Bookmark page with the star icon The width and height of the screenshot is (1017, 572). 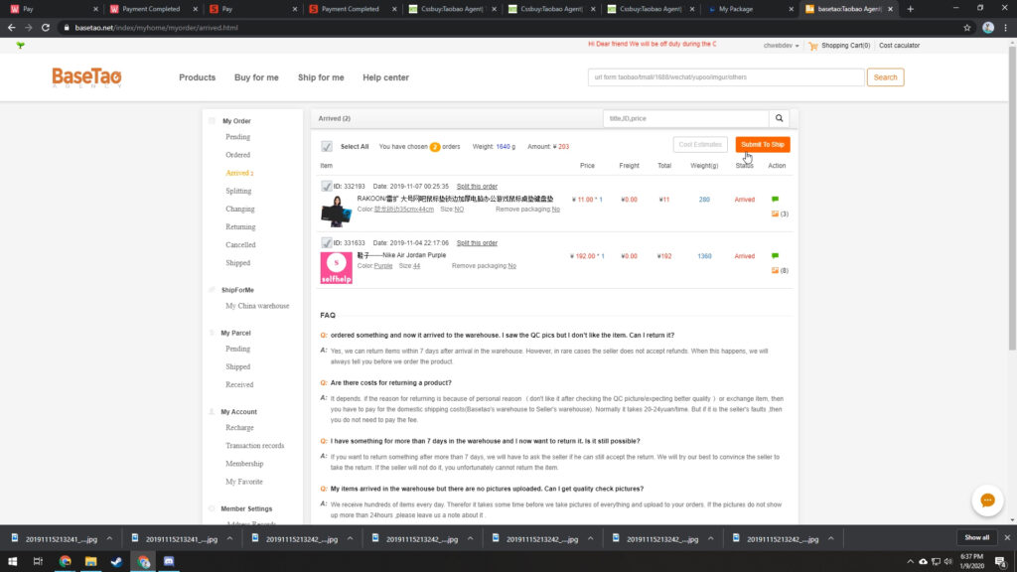click(x=966, y=28)
